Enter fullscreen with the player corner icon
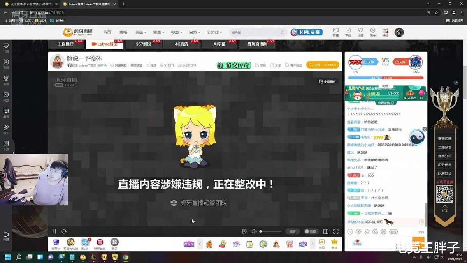The width and height of the screenshot is (467, 263). click(335, 231)
